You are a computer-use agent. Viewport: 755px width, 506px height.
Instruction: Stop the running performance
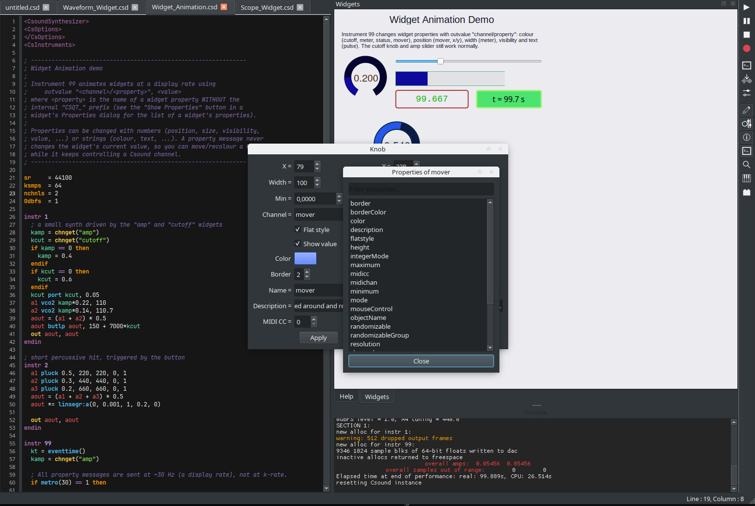click(746, 35)
